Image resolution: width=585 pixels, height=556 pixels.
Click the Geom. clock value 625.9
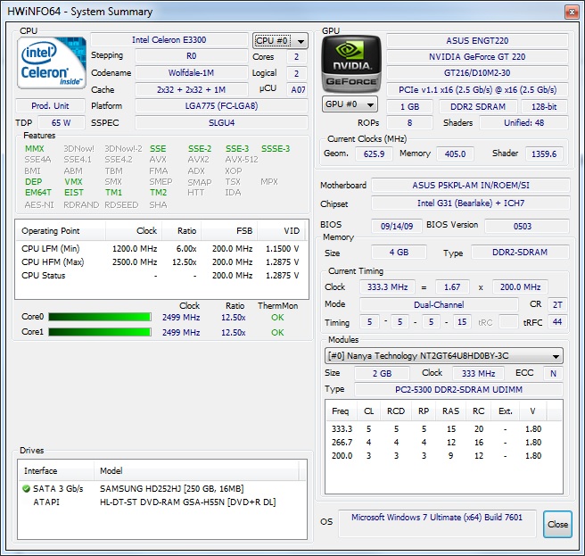[374, 154]
